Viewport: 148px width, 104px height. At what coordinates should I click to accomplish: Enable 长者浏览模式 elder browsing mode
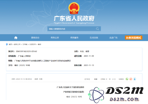pos(133,38)
